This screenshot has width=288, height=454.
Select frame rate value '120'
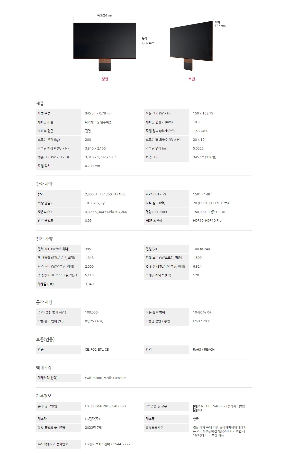coord(196,275)
